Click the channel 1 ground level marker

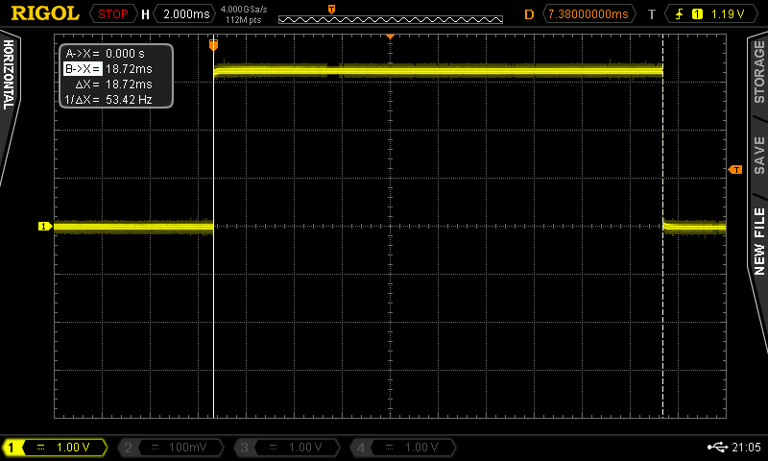click(44, 227)
